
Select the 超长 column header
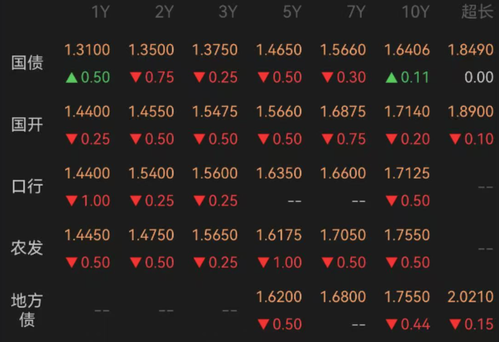(x=477, y=12)
